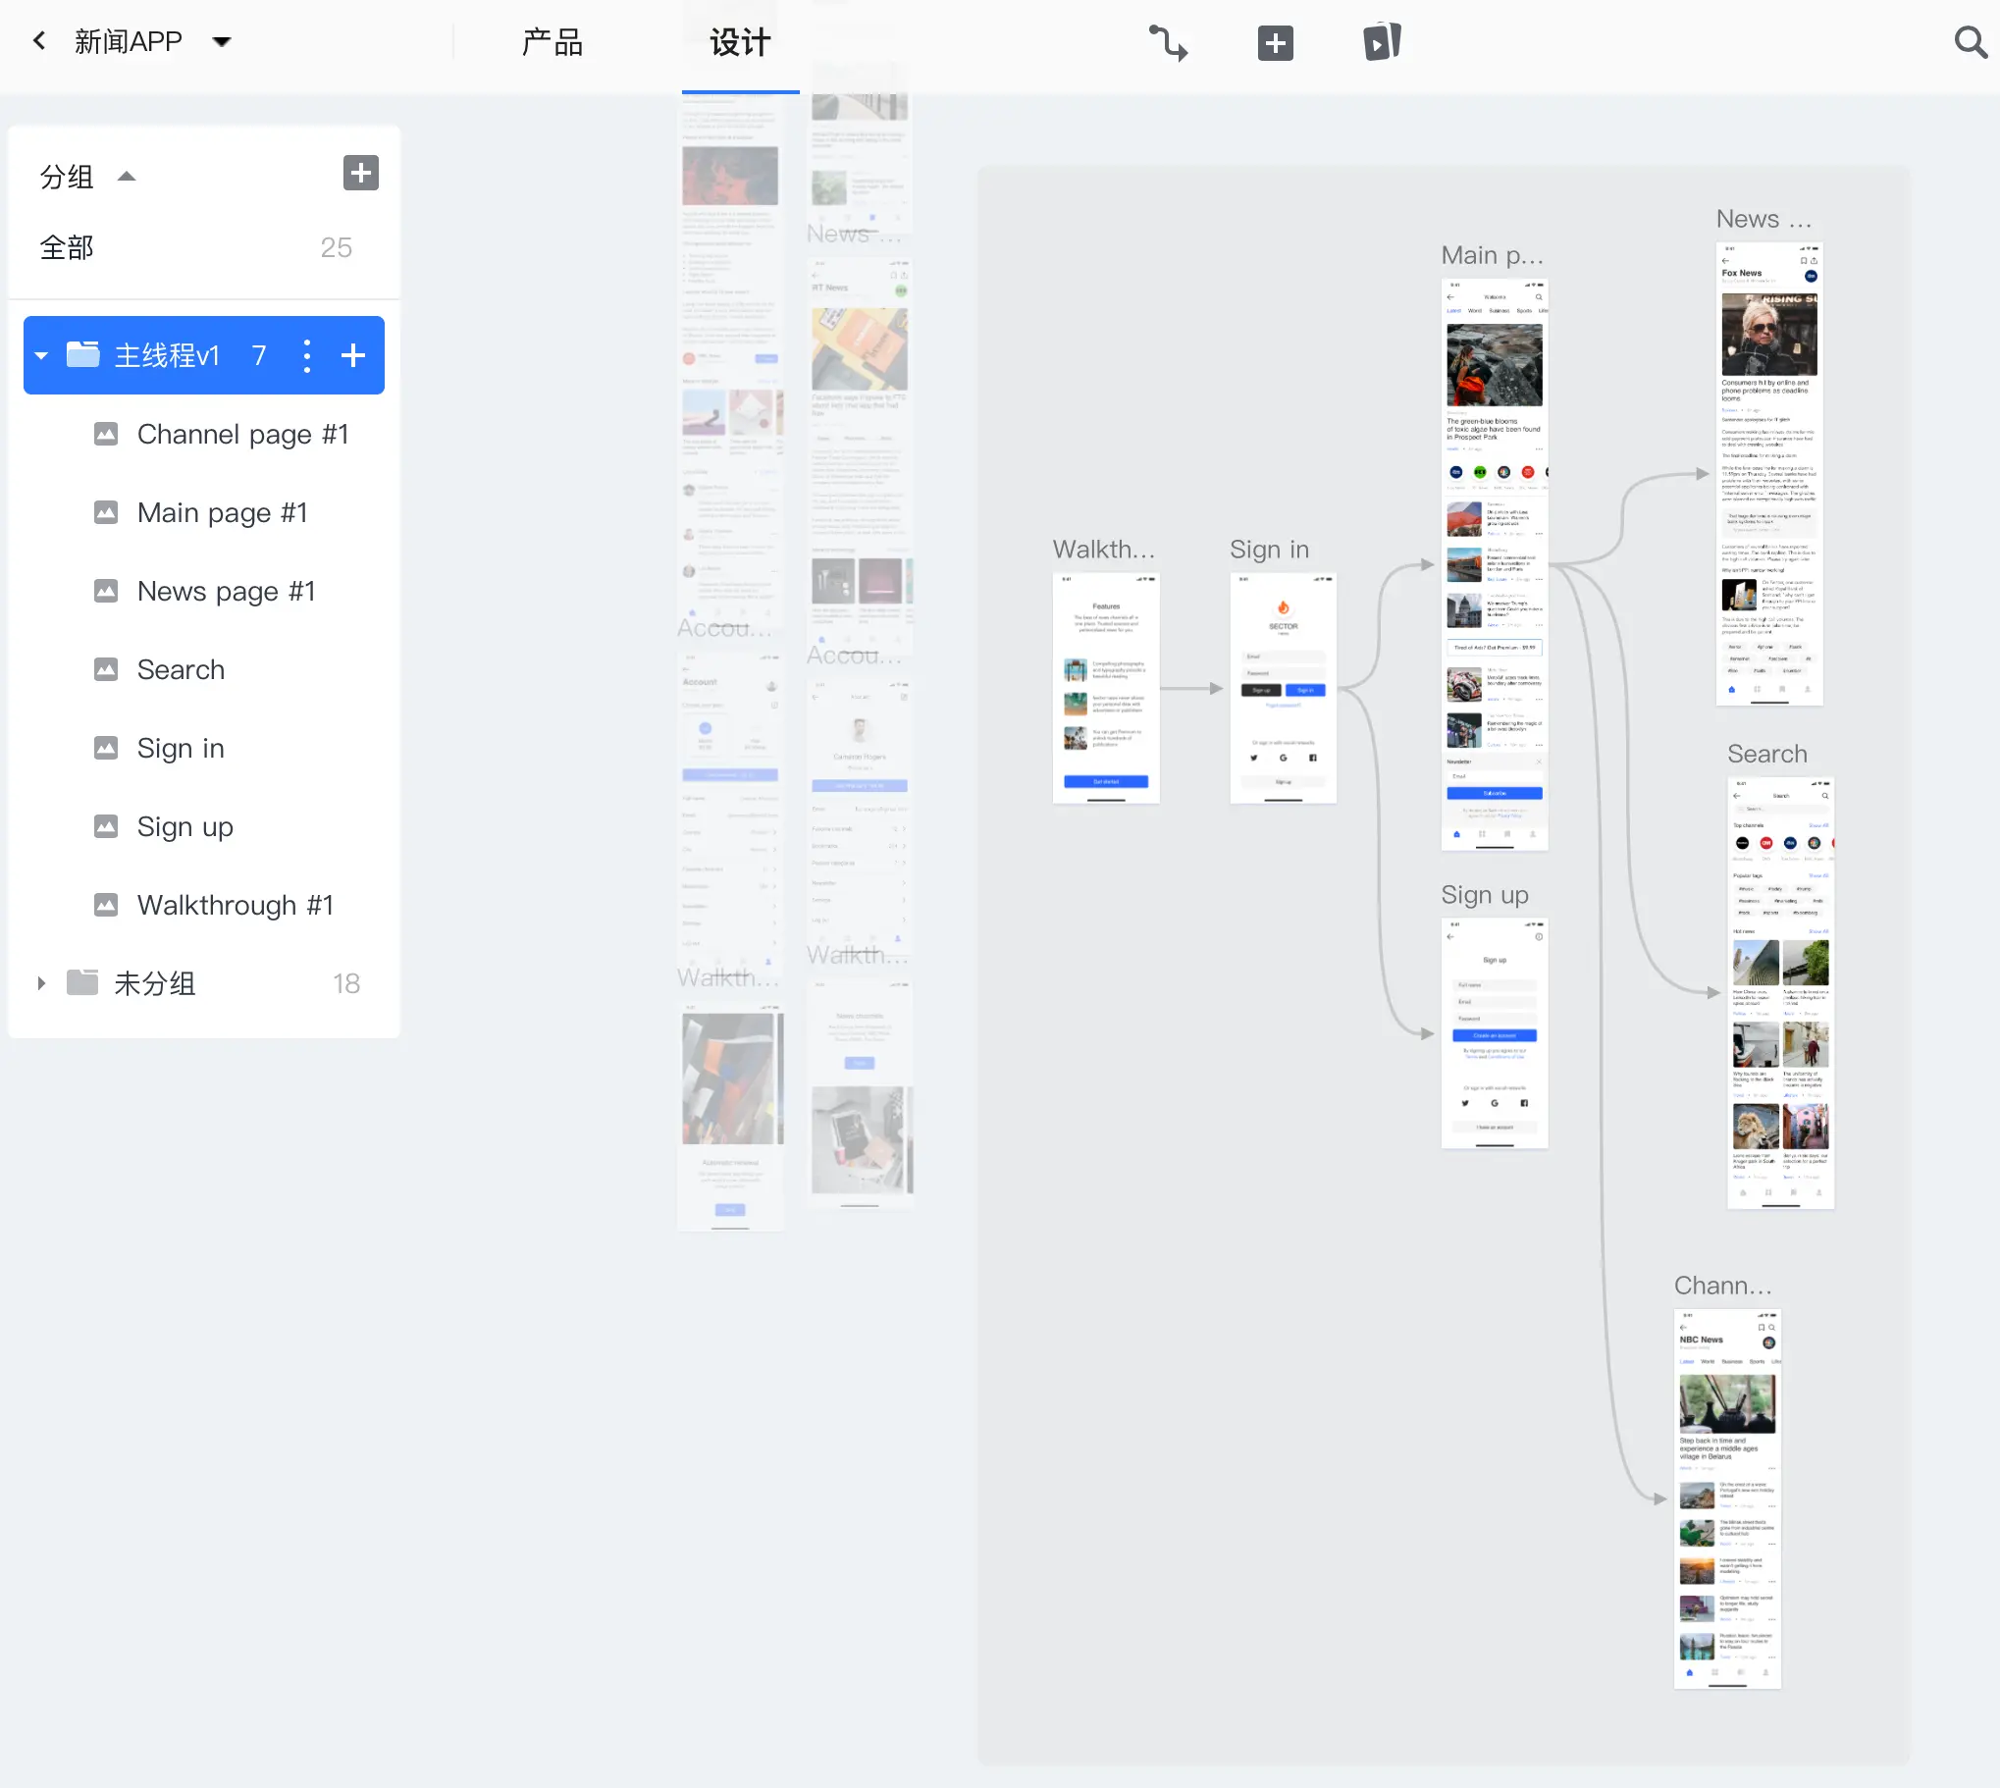
Task: Select Walkthrough #1 in page list
Action: 236,906
